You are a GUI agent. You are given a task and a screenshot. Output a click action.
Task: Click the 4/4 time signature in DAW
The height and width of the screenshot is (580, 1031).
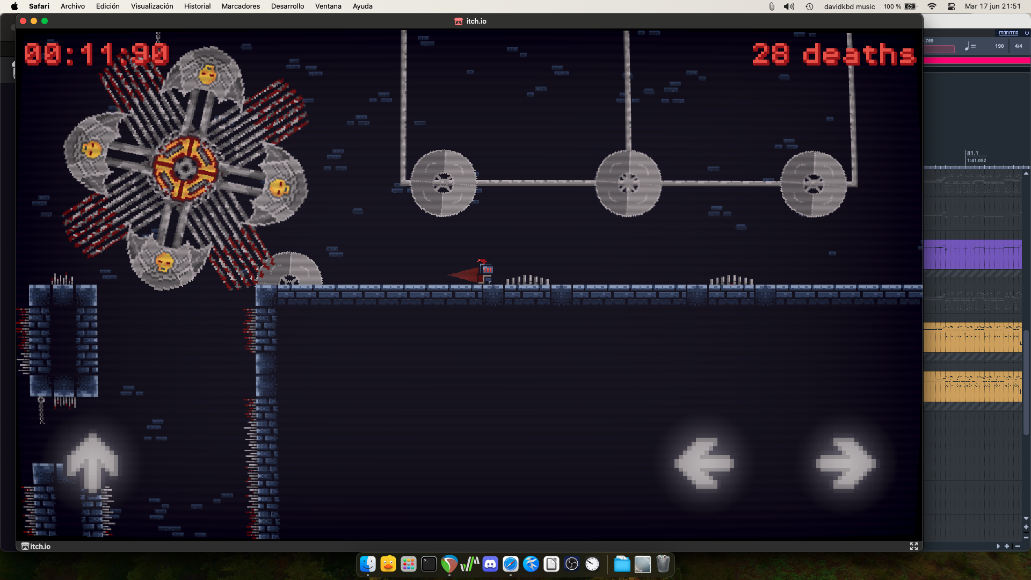(x=1019, y=46)
